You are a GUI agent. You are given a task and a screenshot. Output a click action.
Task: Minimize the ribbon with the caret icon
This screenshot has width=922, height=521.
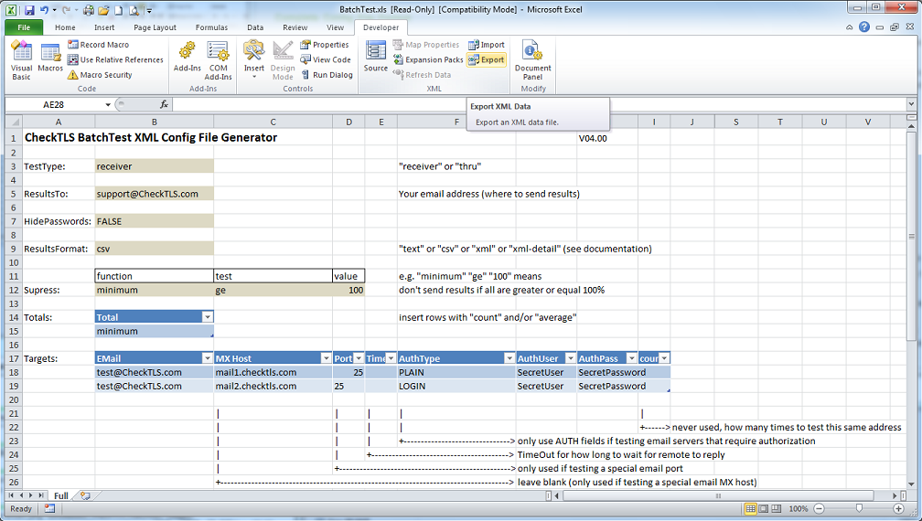pos(849,27)
